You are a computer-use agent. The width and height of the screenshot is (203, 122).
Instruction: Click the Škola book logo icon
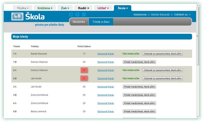tap(17, 17)
